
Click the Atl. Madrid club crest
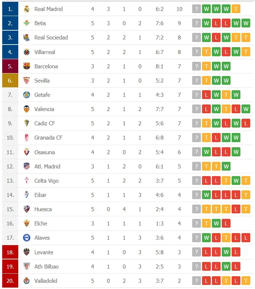(x=27, y=166)
